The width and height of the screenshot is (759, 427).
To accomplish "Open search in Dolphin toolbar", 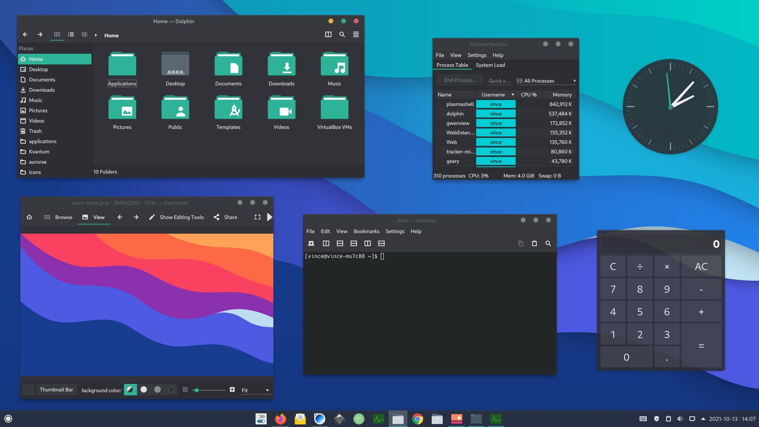I will 342,35.
